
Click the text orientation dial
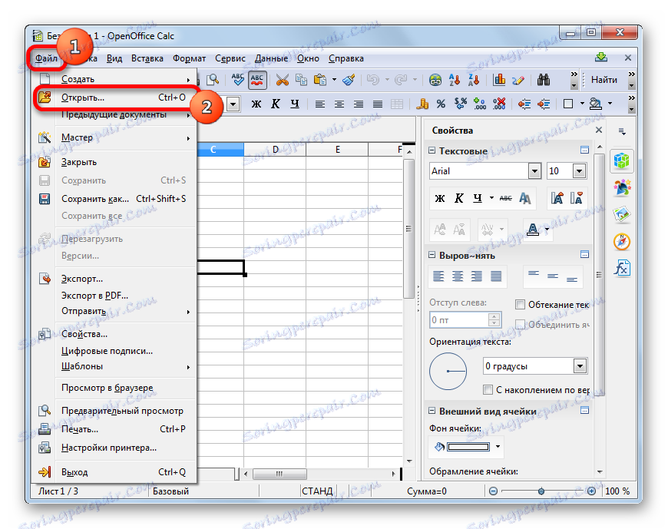tap(448, 371)
